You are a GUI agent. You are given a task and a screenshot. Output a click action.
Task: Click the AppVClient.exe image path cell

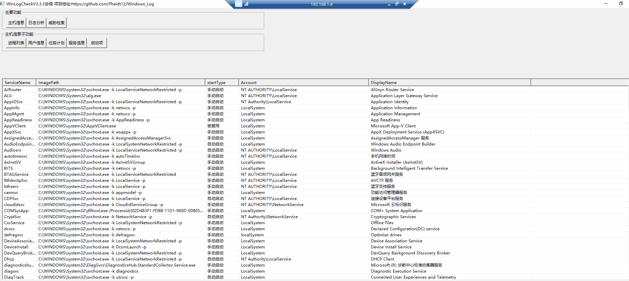pos(77,126)
